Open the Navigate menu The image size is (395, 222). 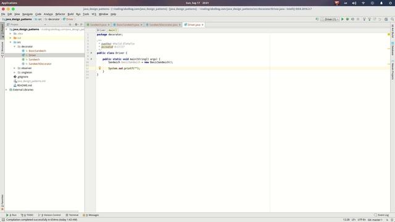[x=27, y=14]
